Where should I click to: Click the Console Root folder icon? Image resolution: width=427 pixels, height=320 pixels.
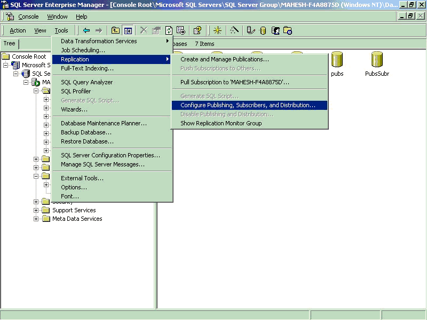pyautogui.click(x=6, y=57)
